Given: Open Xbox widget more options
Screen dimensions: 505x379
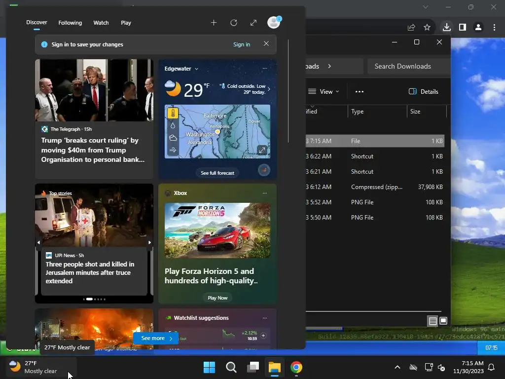Looking at the screenshot, I should click(x=265, y=193).
